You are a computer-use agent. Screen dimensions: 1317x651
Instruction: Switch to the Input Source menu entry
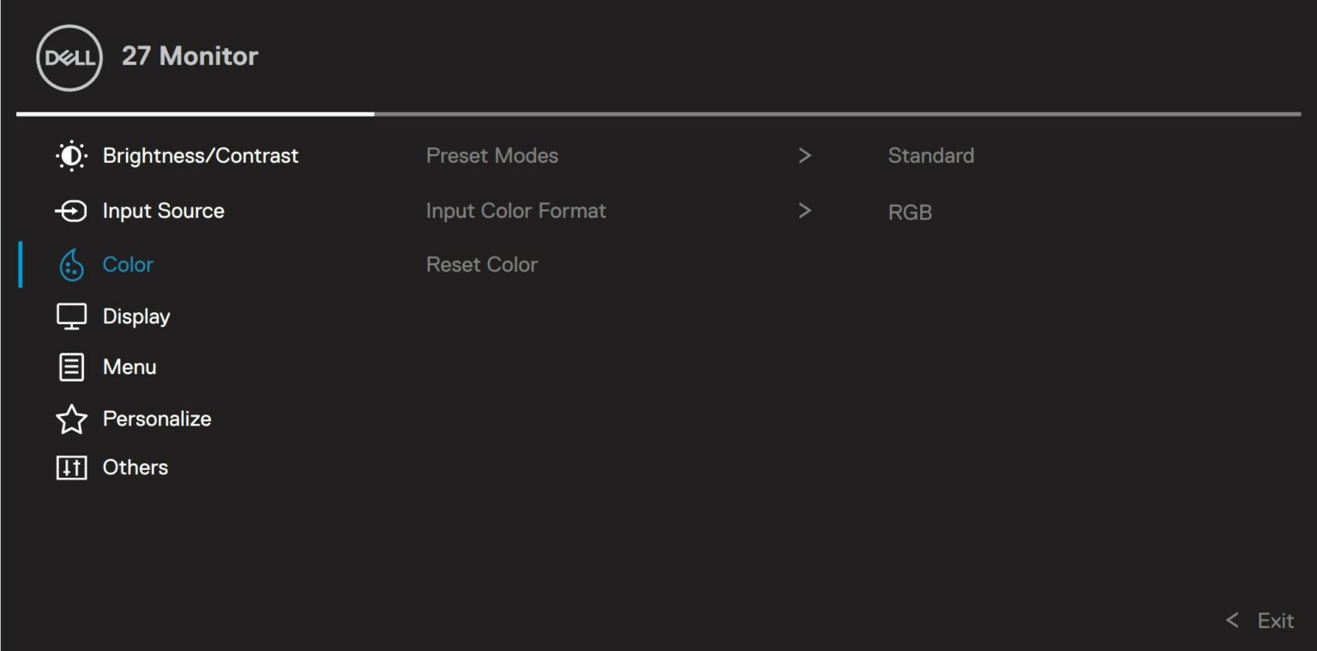[163, 210]
